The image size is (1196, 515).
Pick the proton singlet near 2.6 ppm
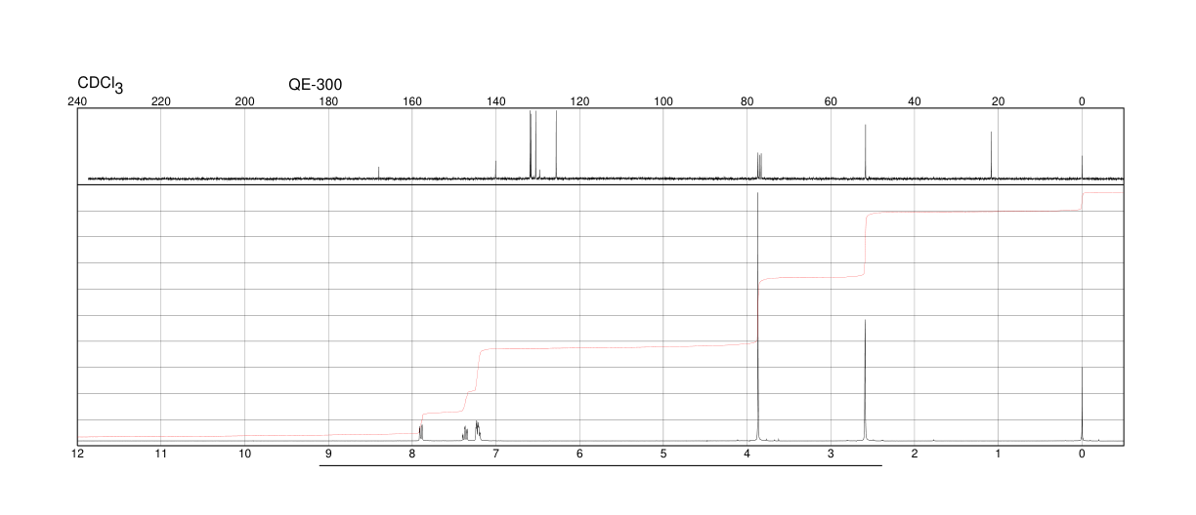[865, 380]
